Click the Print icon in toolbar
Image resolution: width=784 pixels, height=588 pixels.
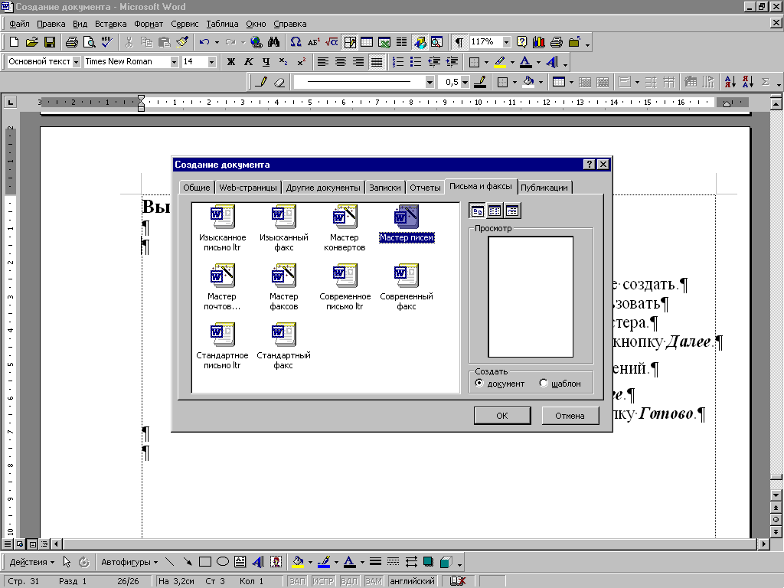pos(71,42)
